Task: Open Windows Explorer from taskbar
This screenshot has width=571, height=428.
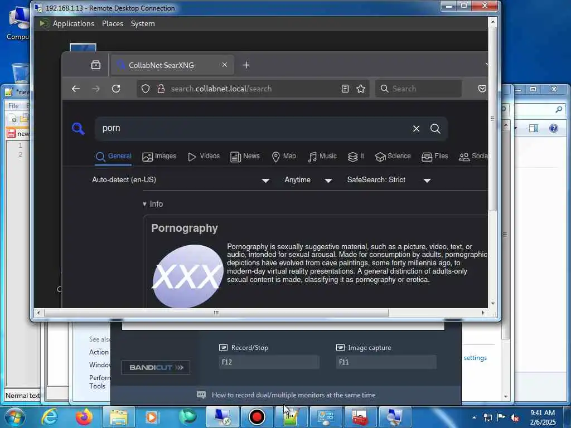Action: (x=119, y=417)
